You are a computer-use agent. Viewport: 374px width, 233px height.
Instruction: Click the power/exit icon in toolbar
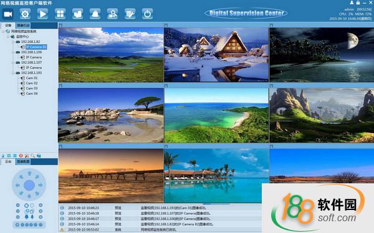[147, 14]
